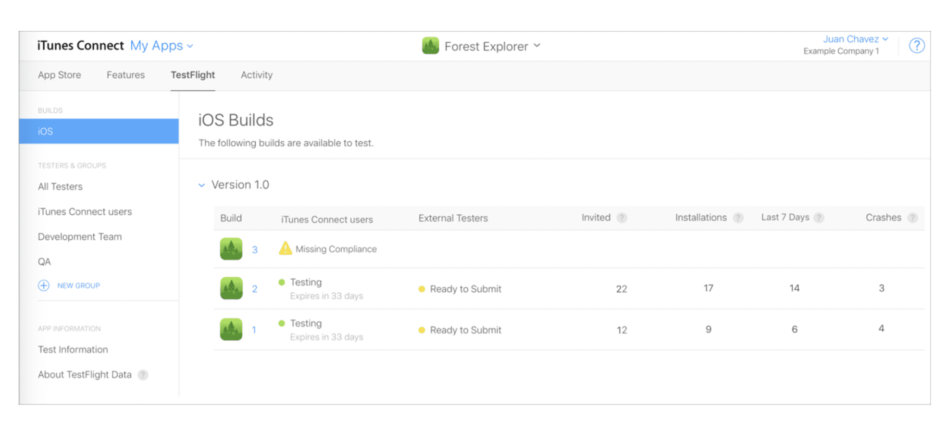Click Missing Compliance text for build 3

click(336, 249)
